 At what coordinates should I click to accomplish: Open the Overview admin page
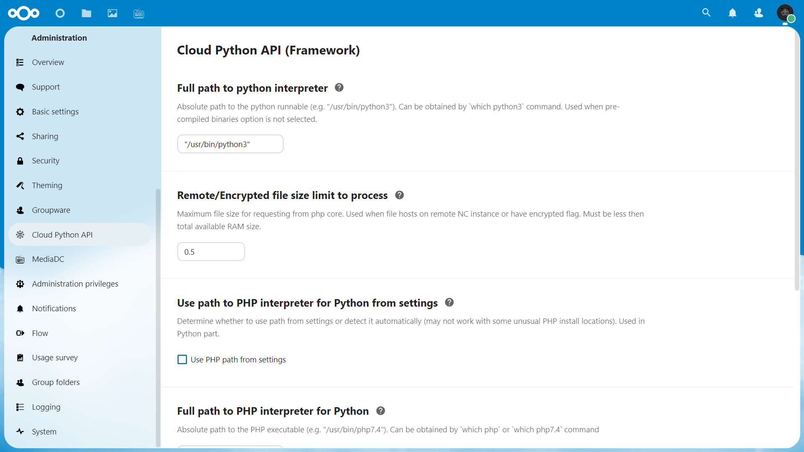tap(48, 62)
